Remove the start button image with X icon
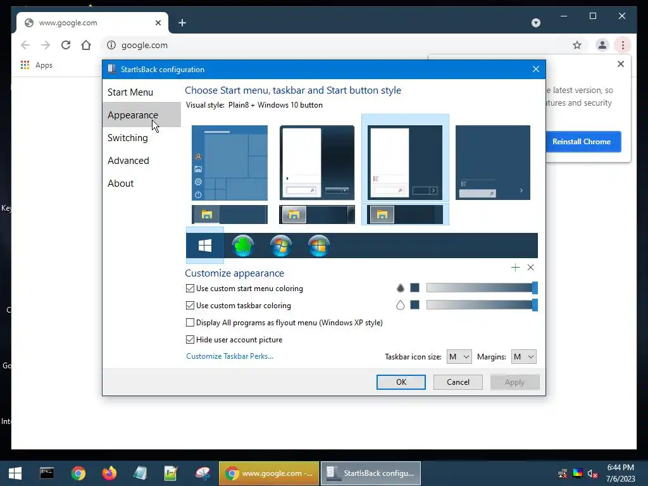The height and width of the screenshot is (486, 648). [531, 268]
